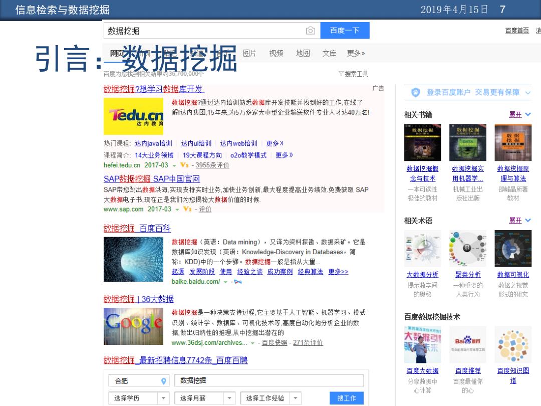Go to 百度首页 link
Screen dimensions: 541x406
pyautogui.click(x=517, y=31)
